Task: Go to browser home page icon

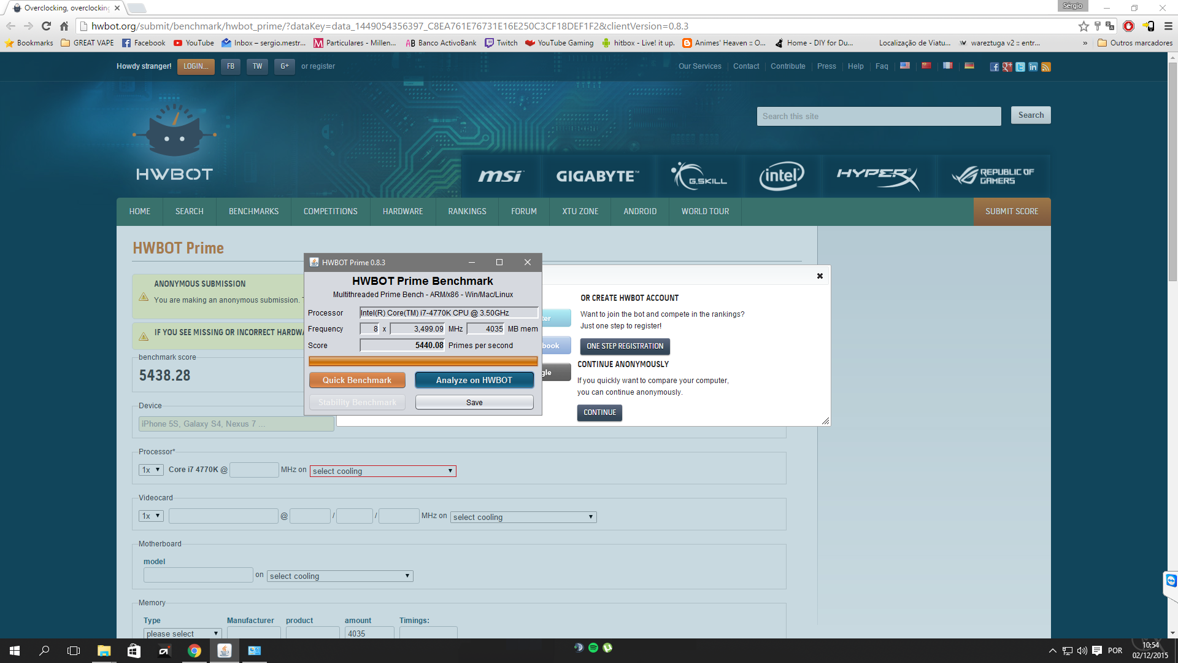Action: pos(64,26)
